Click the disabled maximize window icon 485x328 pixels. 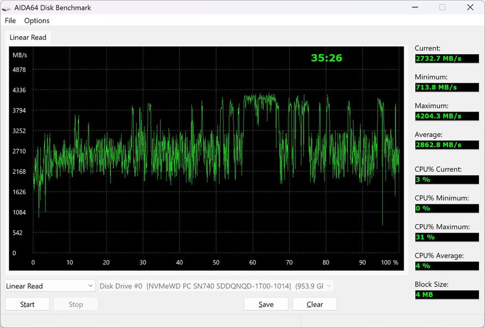click(x=442, y=7)
